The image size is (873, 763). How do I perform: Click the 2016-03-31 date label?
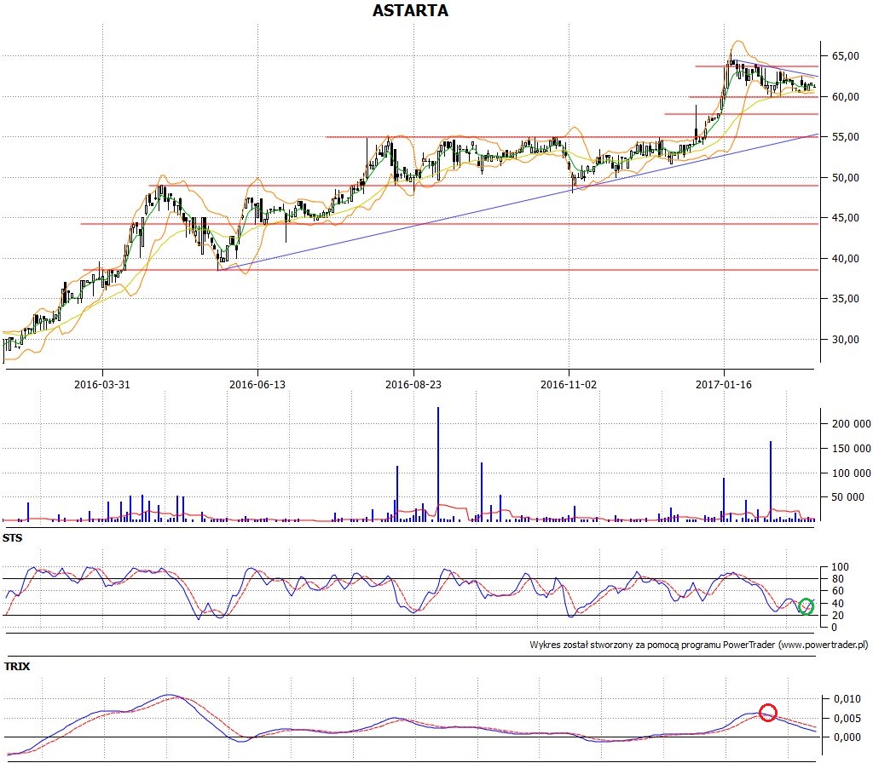[102, 384]
